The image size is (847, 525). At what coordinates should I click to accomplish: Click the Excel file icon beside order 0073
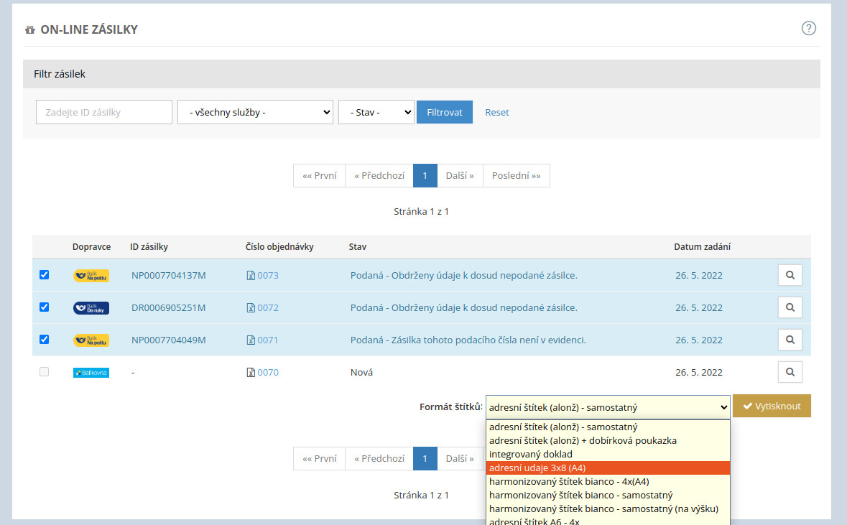pos(251,276)
